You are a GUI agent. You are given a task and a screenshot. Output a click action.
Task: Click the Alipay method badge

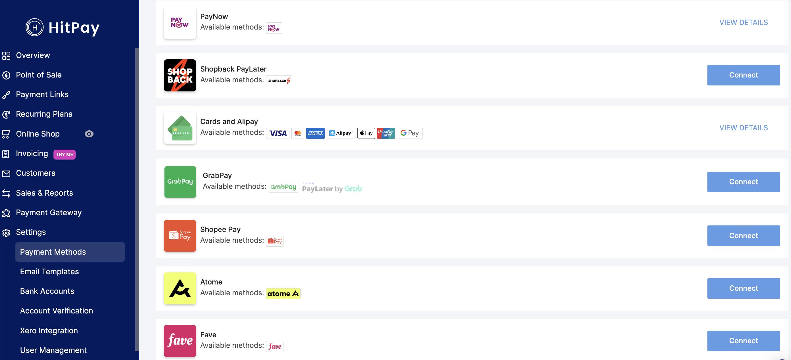point(341,133)
